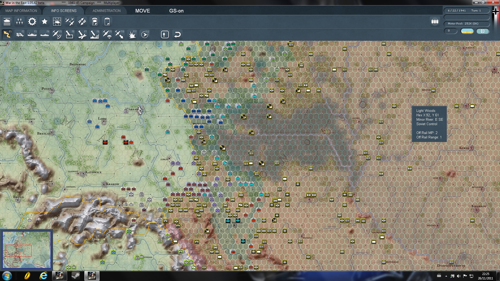Click the three-cylinders database icon
Viewport: 500px width, 281px height.
435,22
